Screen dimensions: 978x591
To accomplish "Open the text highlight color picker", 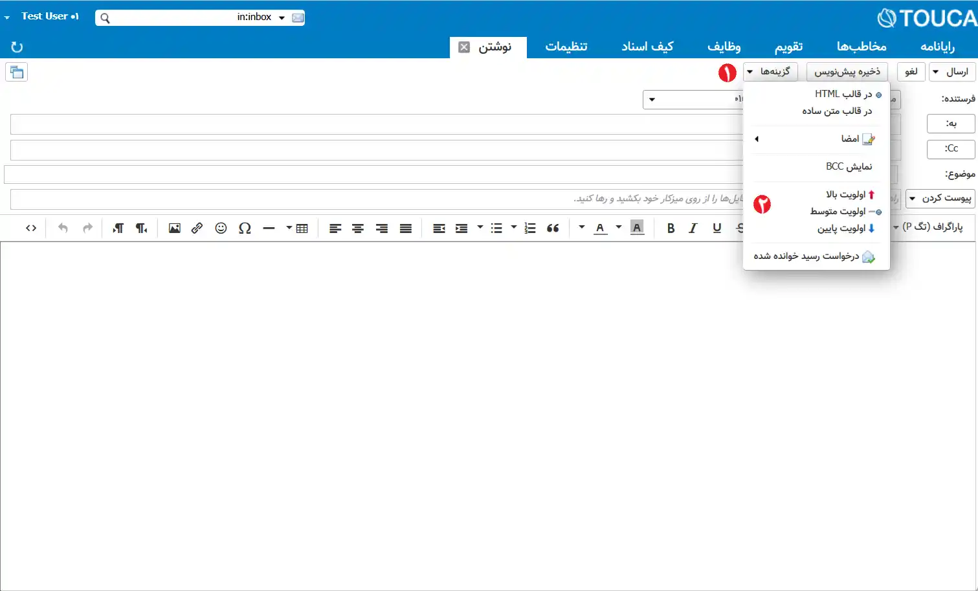I will tap(637, 228).
